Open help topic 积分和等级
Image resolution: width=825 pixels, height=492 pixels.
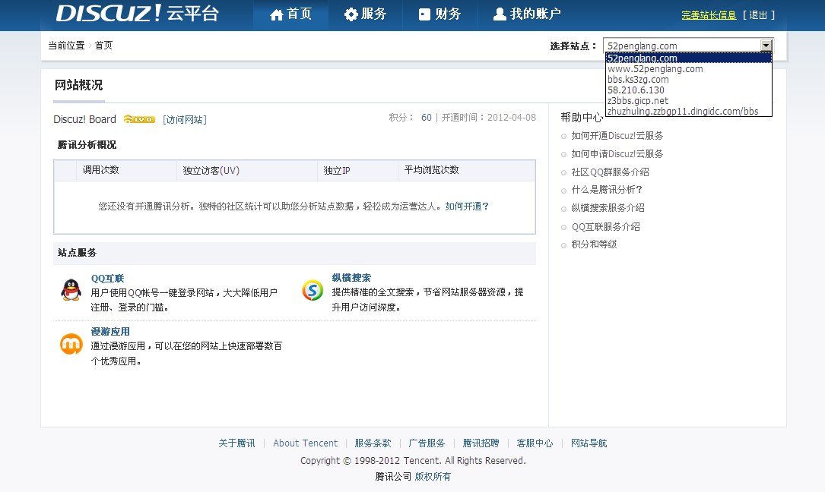(594, 244)
